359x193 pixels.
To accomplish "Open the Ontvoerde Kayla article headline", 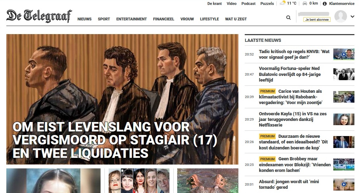I will (x=293, y=119).
